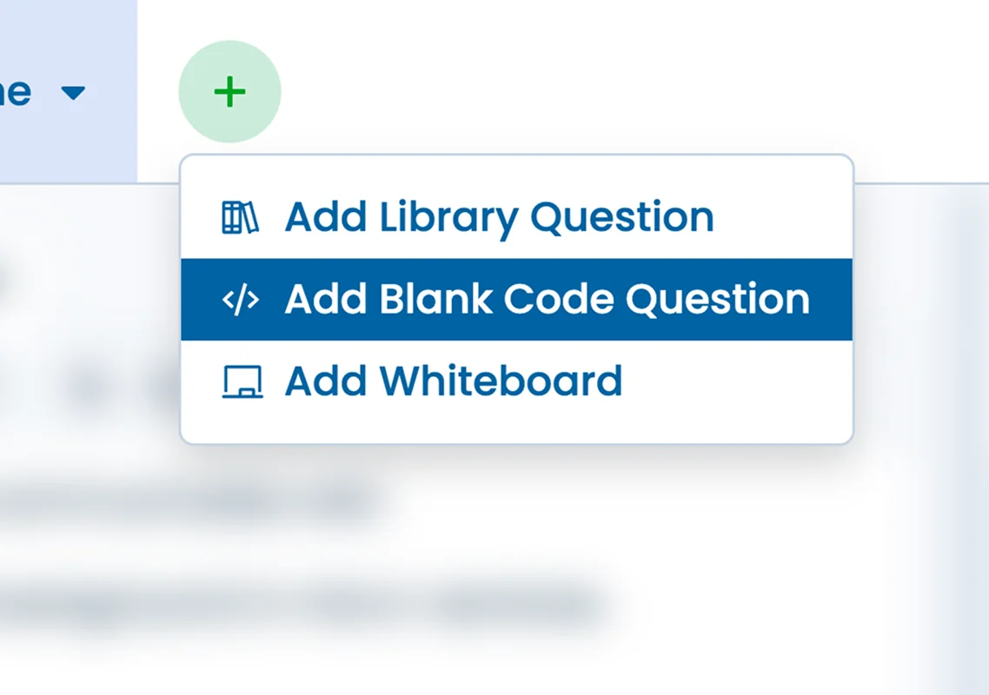
Task: Select the icon next to Add Blank Code Question
Action: (241, 299)
